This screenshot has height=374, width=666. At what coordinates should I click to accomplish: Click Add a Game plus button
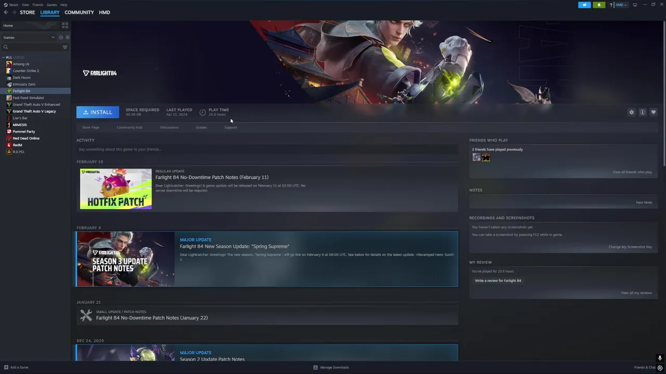click(x=16, y=367)
